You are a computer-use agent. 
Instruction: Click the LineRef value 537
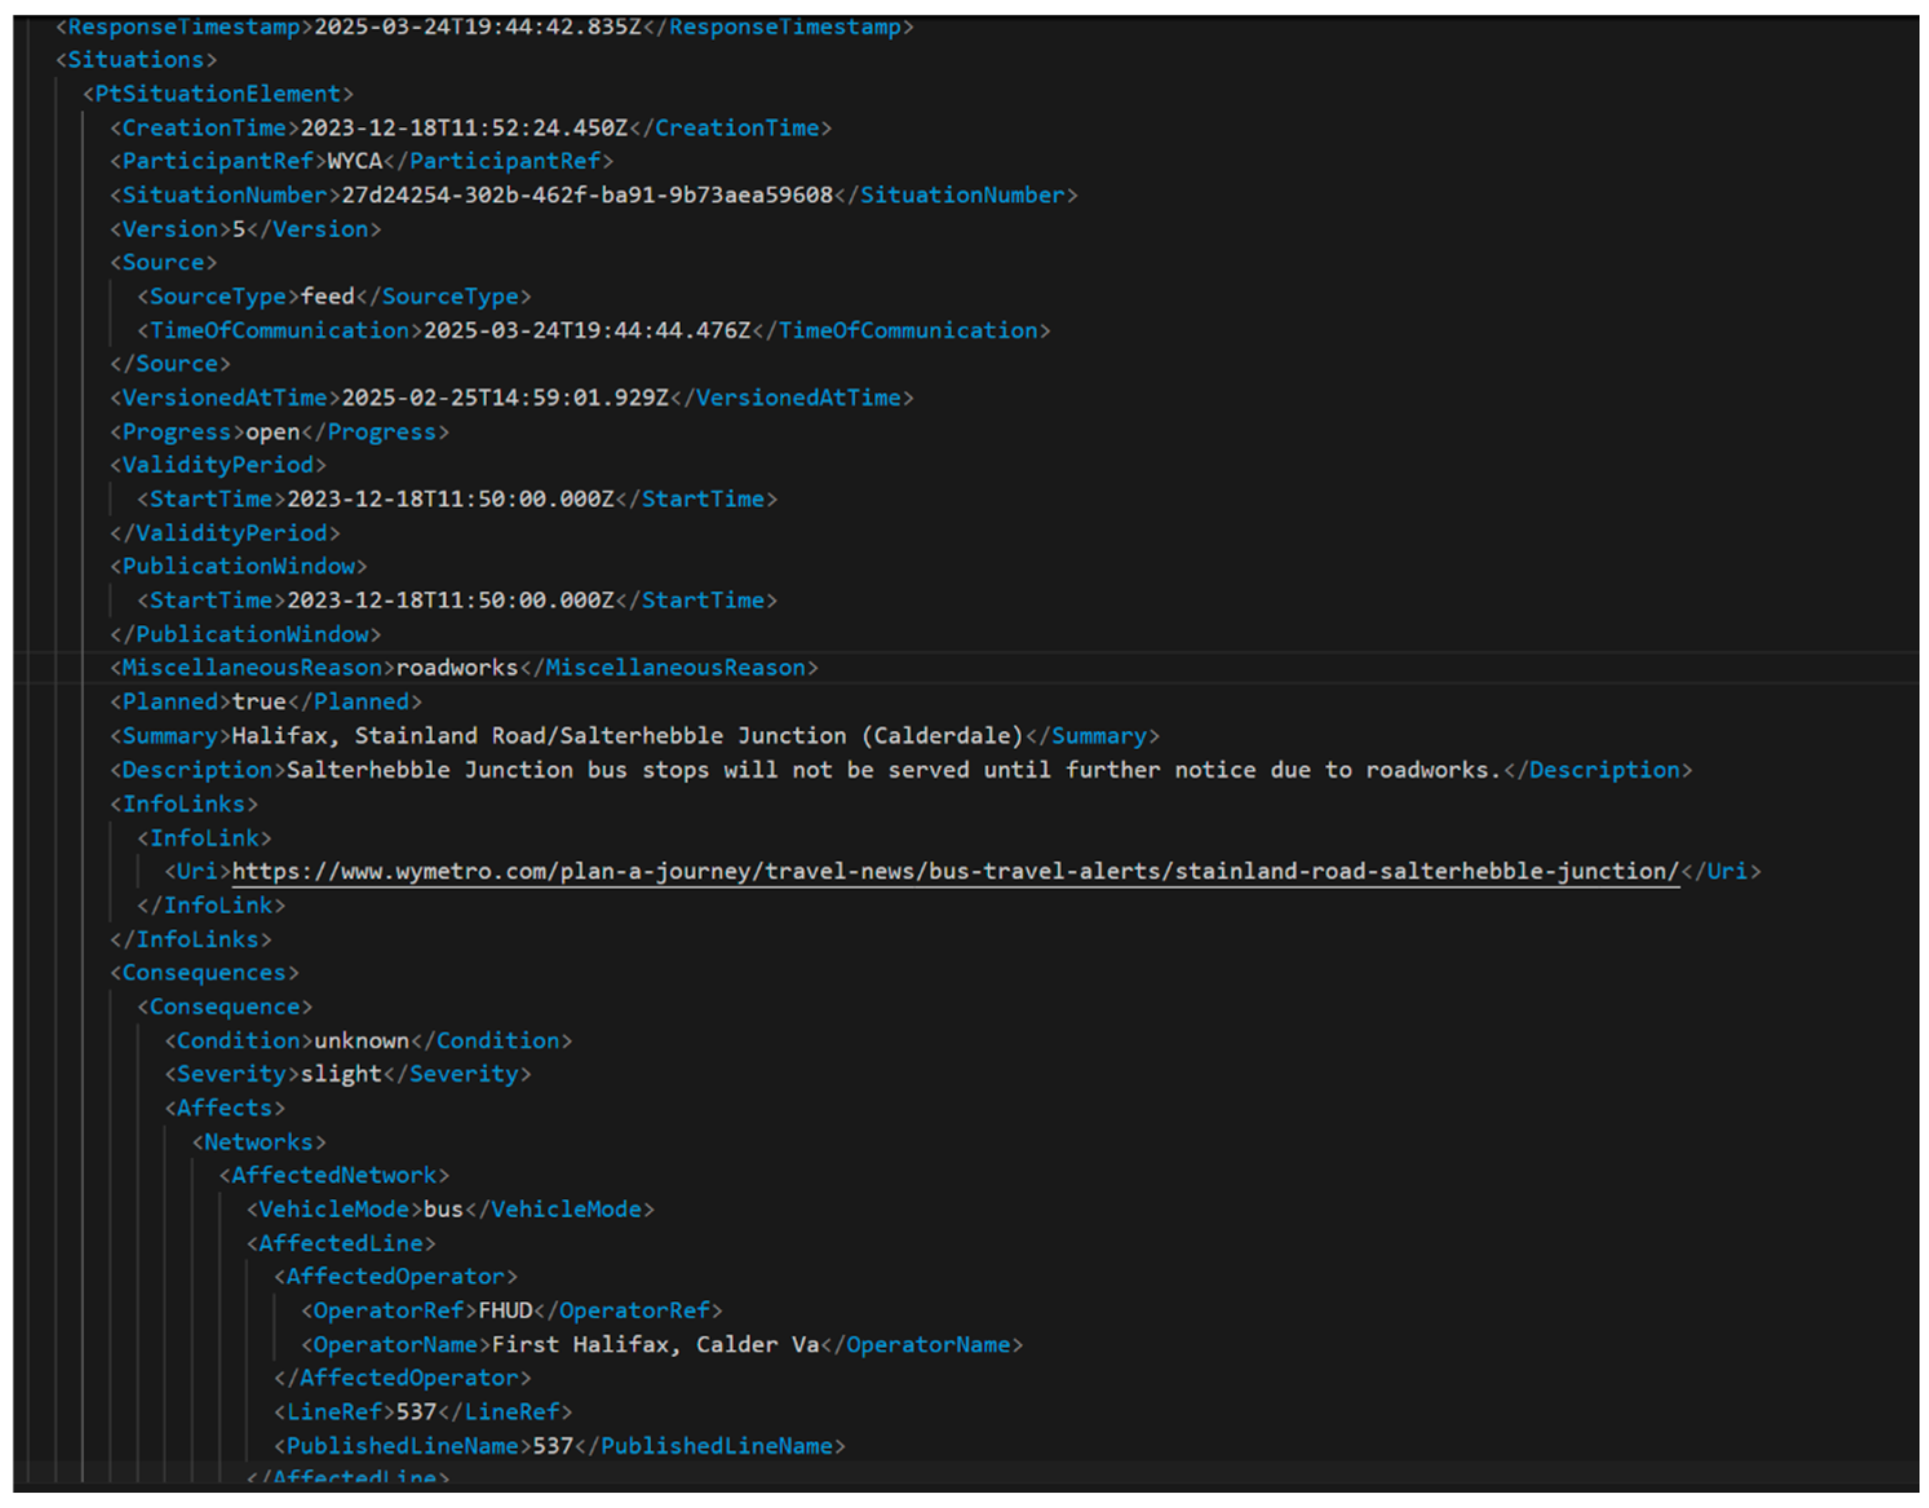coord(415,1412)
